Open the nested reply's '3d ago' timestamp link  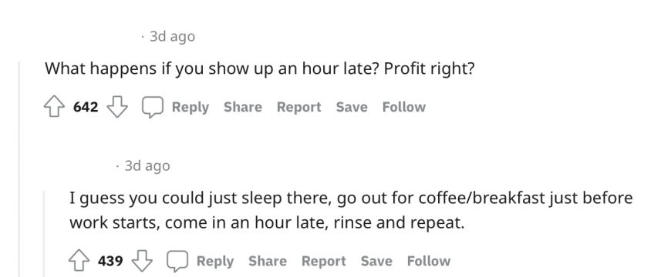pos(147,165)
